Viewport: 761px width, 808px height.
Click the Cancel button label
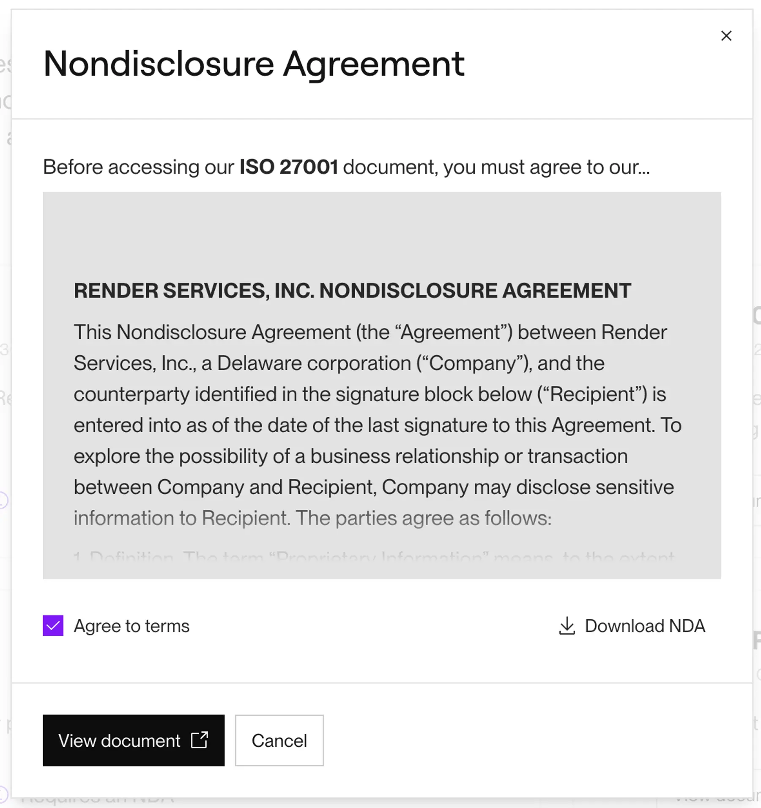click(x=279, y=741)
